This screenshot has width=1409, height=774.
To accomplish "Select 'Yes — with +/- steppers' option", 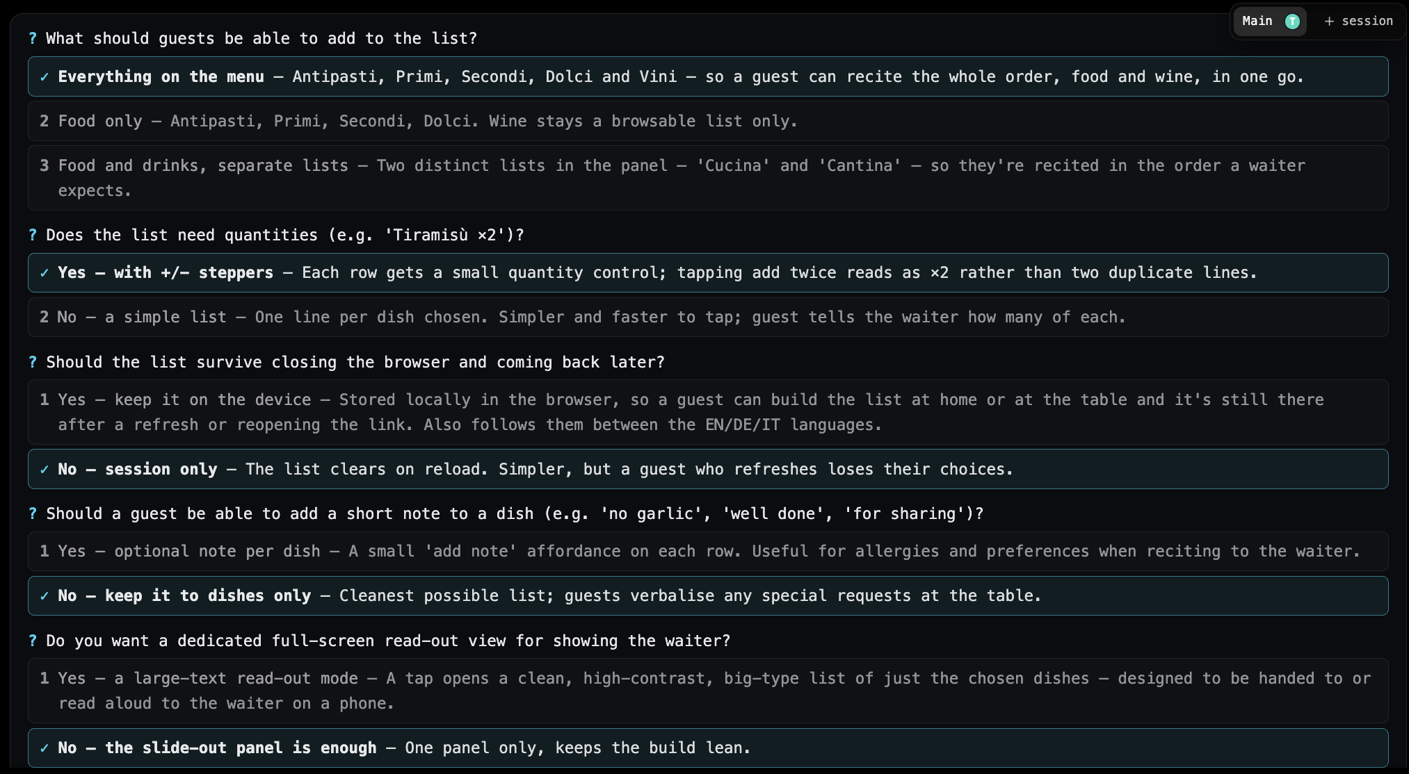I will pos(708,272).
